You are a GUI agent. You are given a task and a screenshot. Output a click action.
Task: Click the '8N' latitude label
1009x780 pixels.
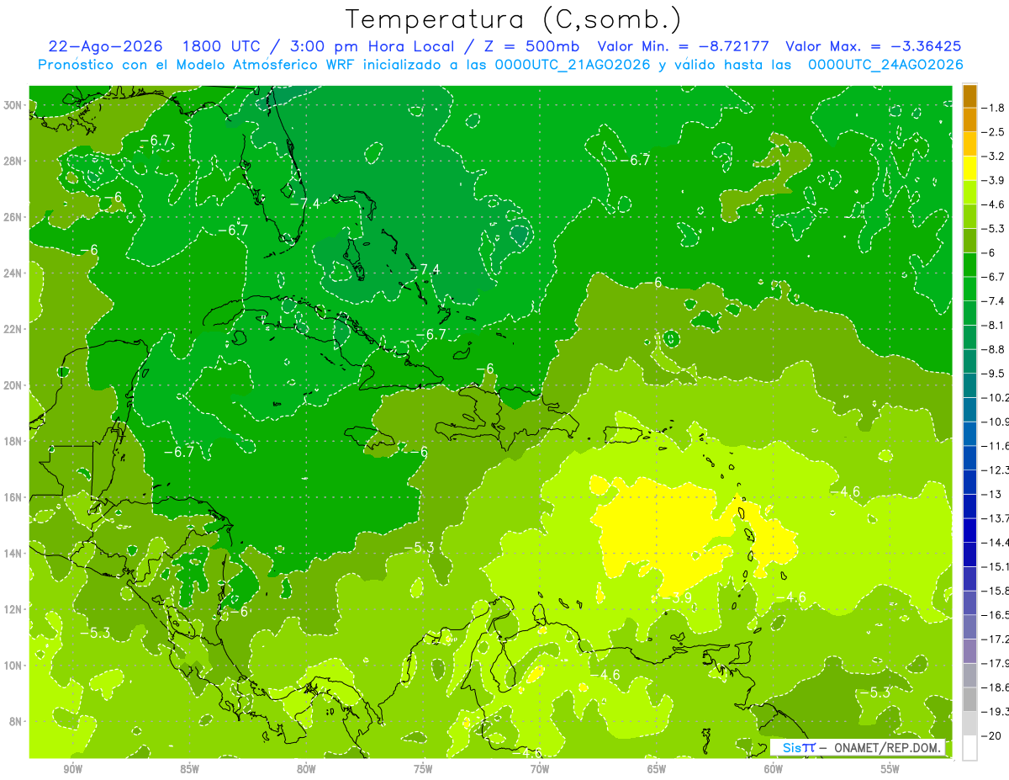coord(16,721)
